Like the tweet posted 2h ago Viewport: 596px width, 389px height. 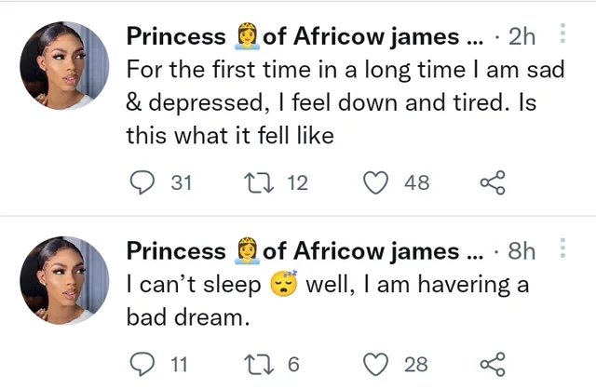pos(376,182)
